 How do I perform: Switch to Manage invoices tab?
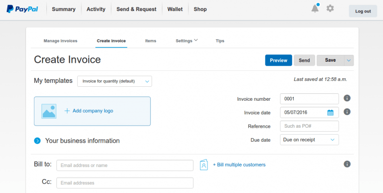tap(60, 41)
